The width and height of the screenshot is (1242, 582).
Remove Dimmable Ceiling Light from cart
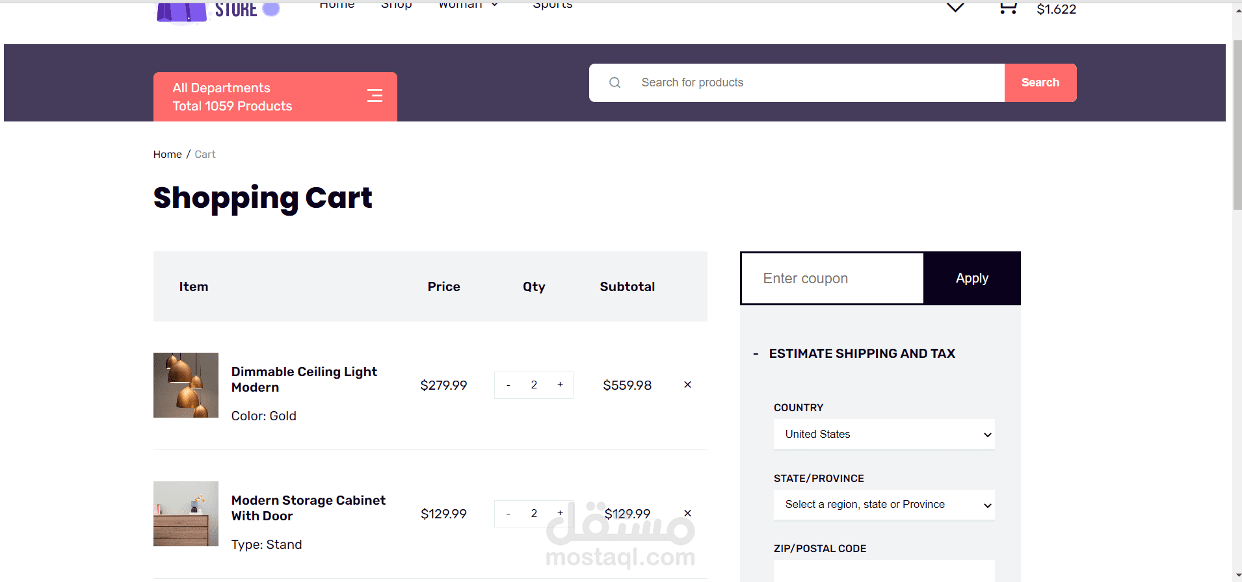coord(687,385)
